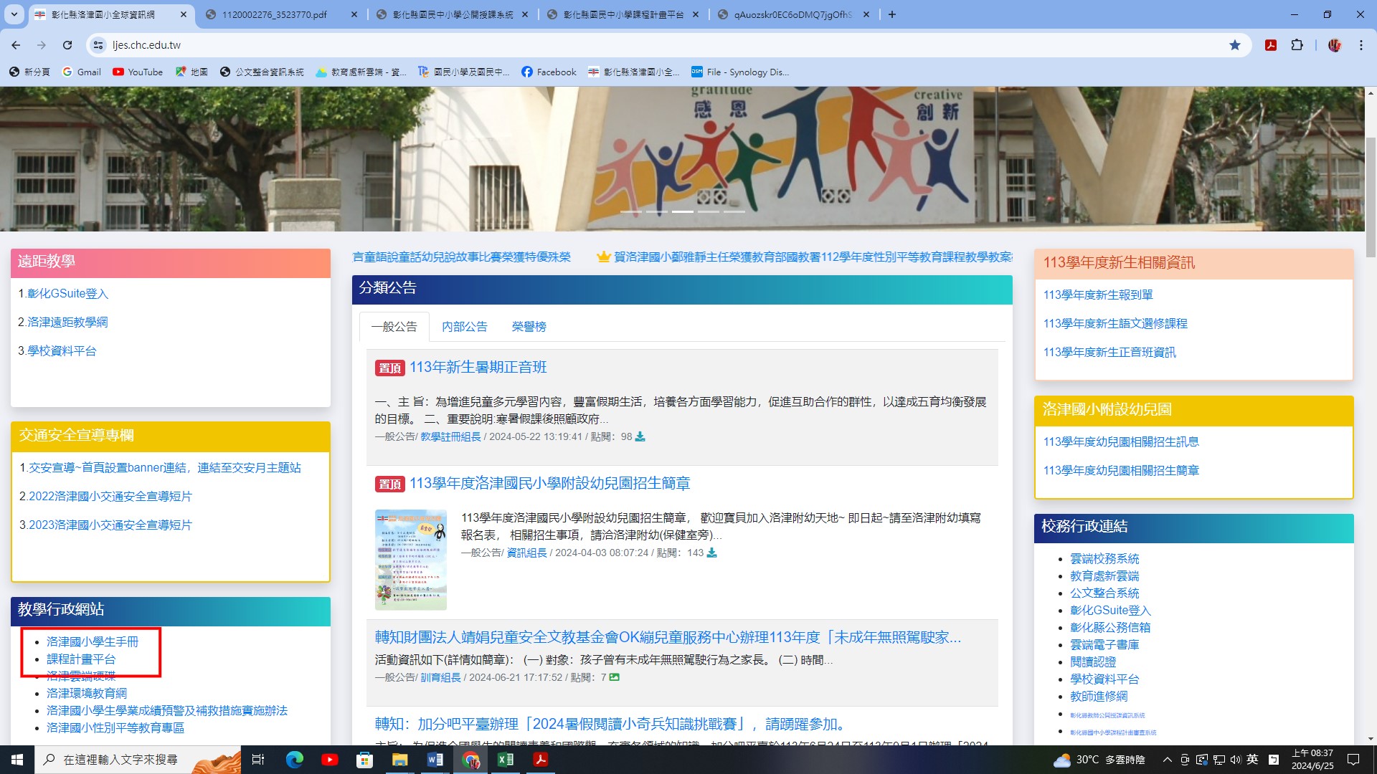Image resolution: width=1377 pixels, height=774 pixels.
Task: Open the YouTube bookmark
Action: coord(138,72)
